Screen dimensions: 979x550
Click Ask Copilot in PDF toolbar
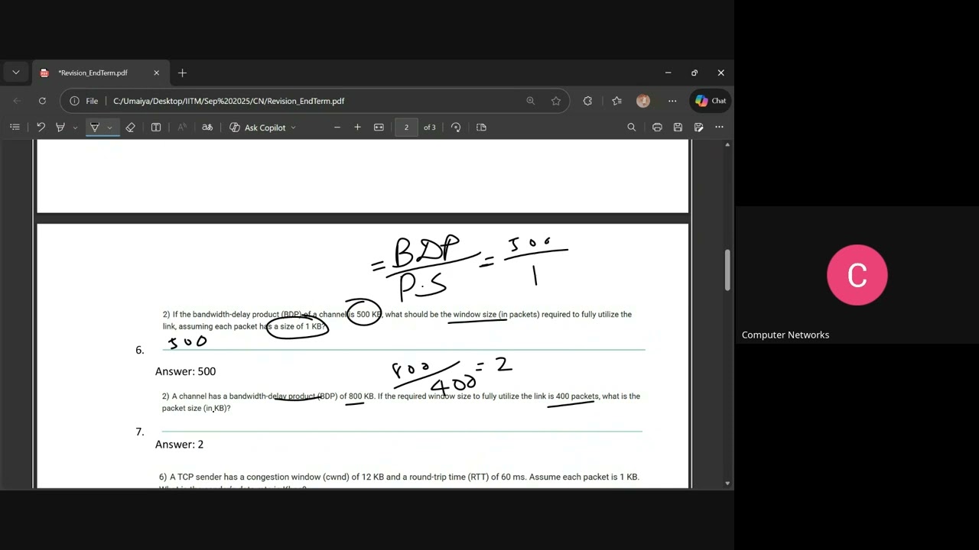coord(258,128)
